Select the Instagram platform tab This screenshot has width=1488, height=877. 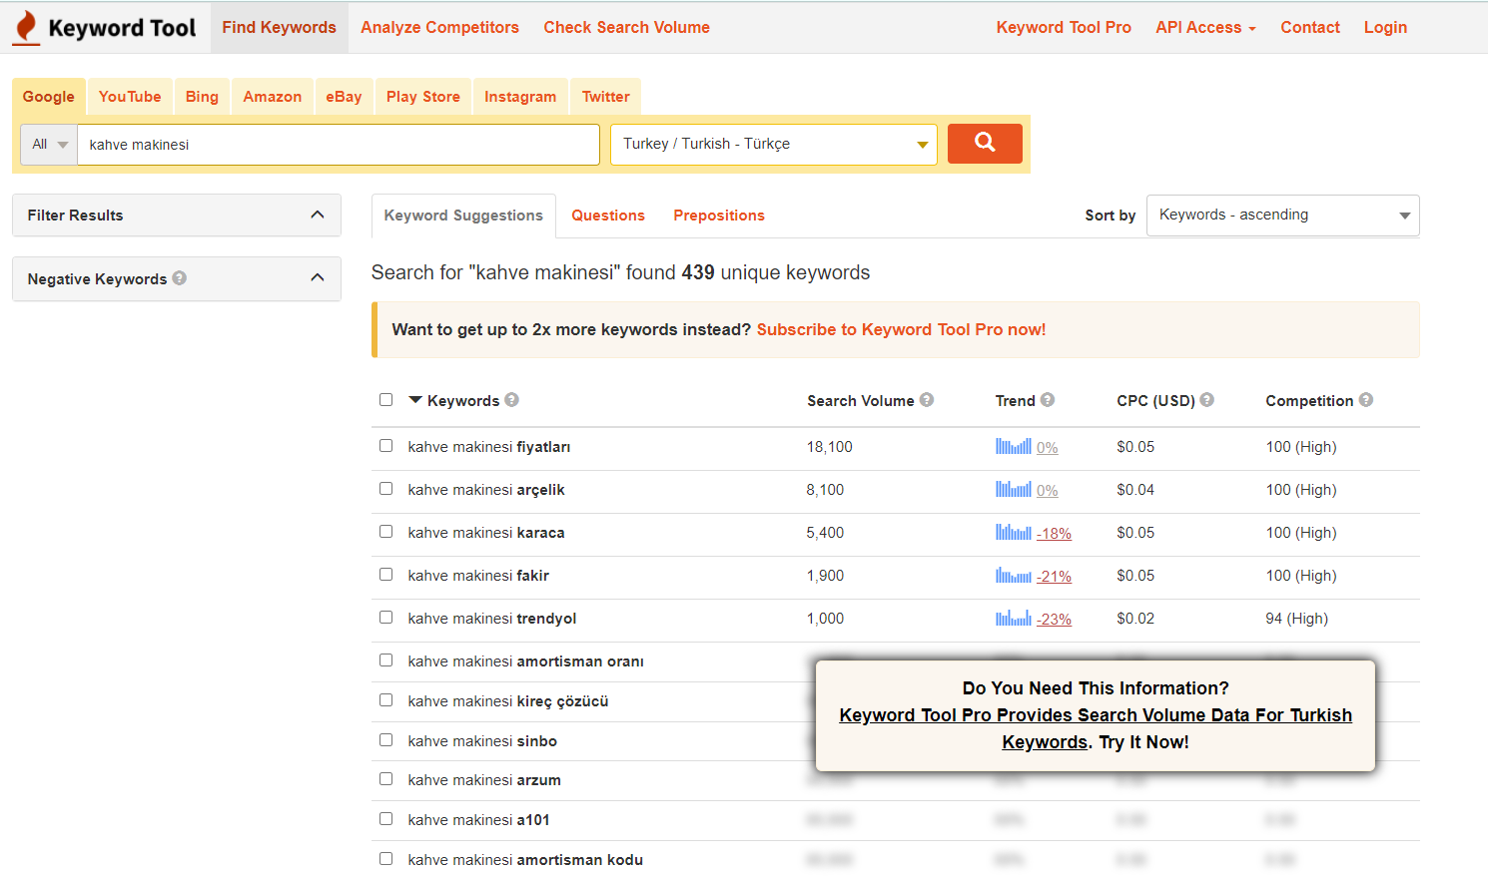click(x=520, y=97)
